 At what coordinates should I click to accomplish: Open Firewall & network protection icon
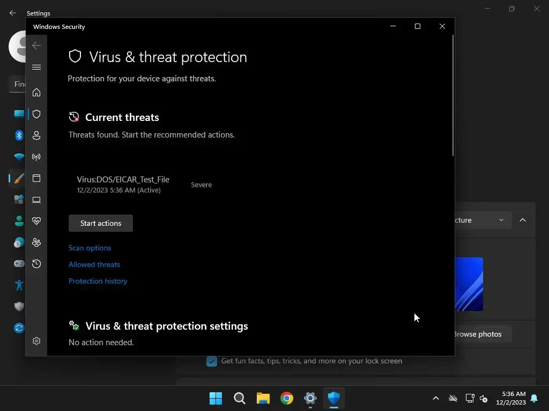(36, 157)
